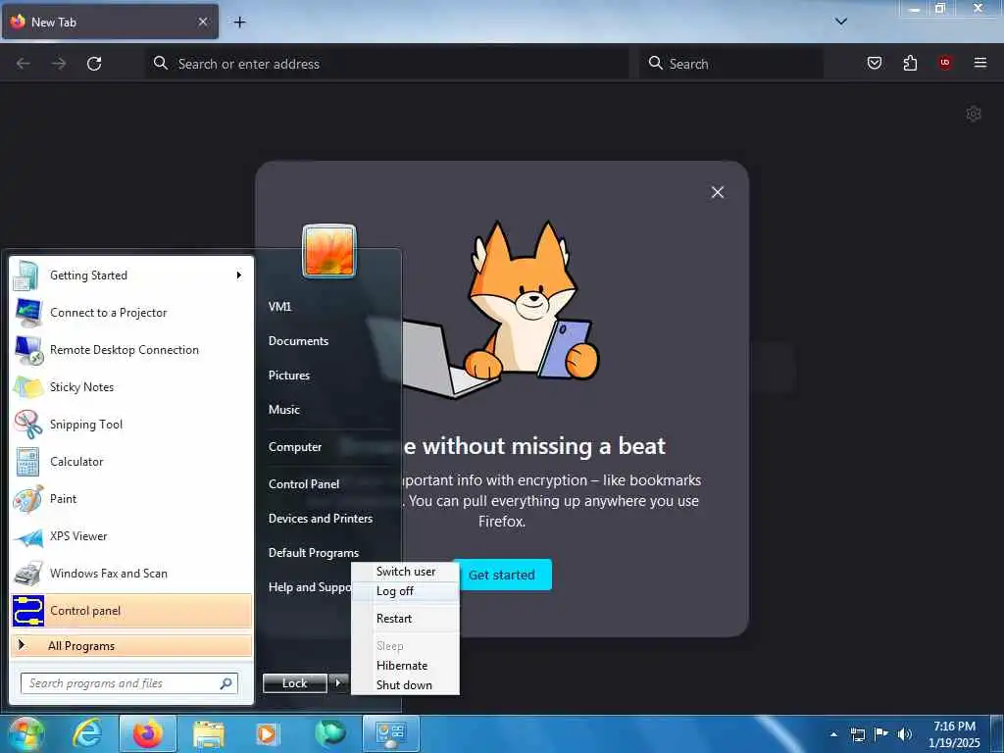Viewport: 1004px width, 753px height.
Task: Launch Windows Media Player from taskbar
Action: [x=268, y=733]
